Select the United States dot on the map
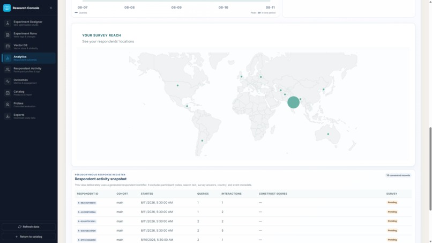 pos(178,85)
